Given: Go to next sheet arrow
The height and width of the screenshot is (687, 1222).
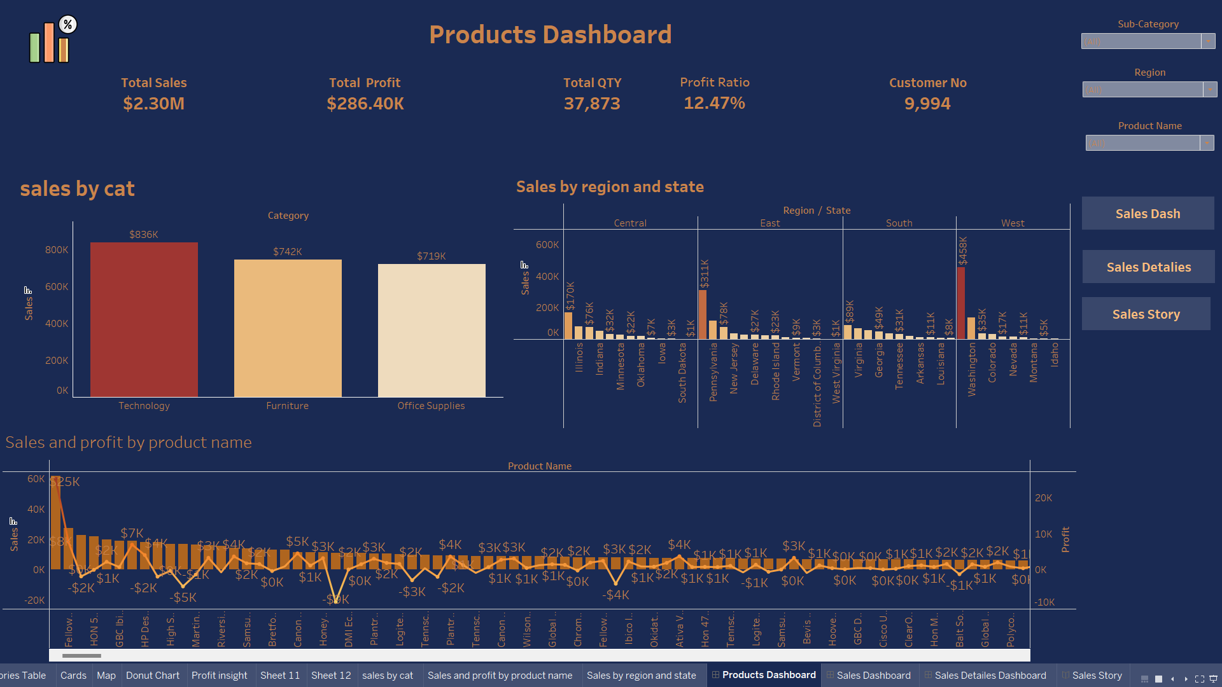Looking at the screenshot, I should point(1186,679).
